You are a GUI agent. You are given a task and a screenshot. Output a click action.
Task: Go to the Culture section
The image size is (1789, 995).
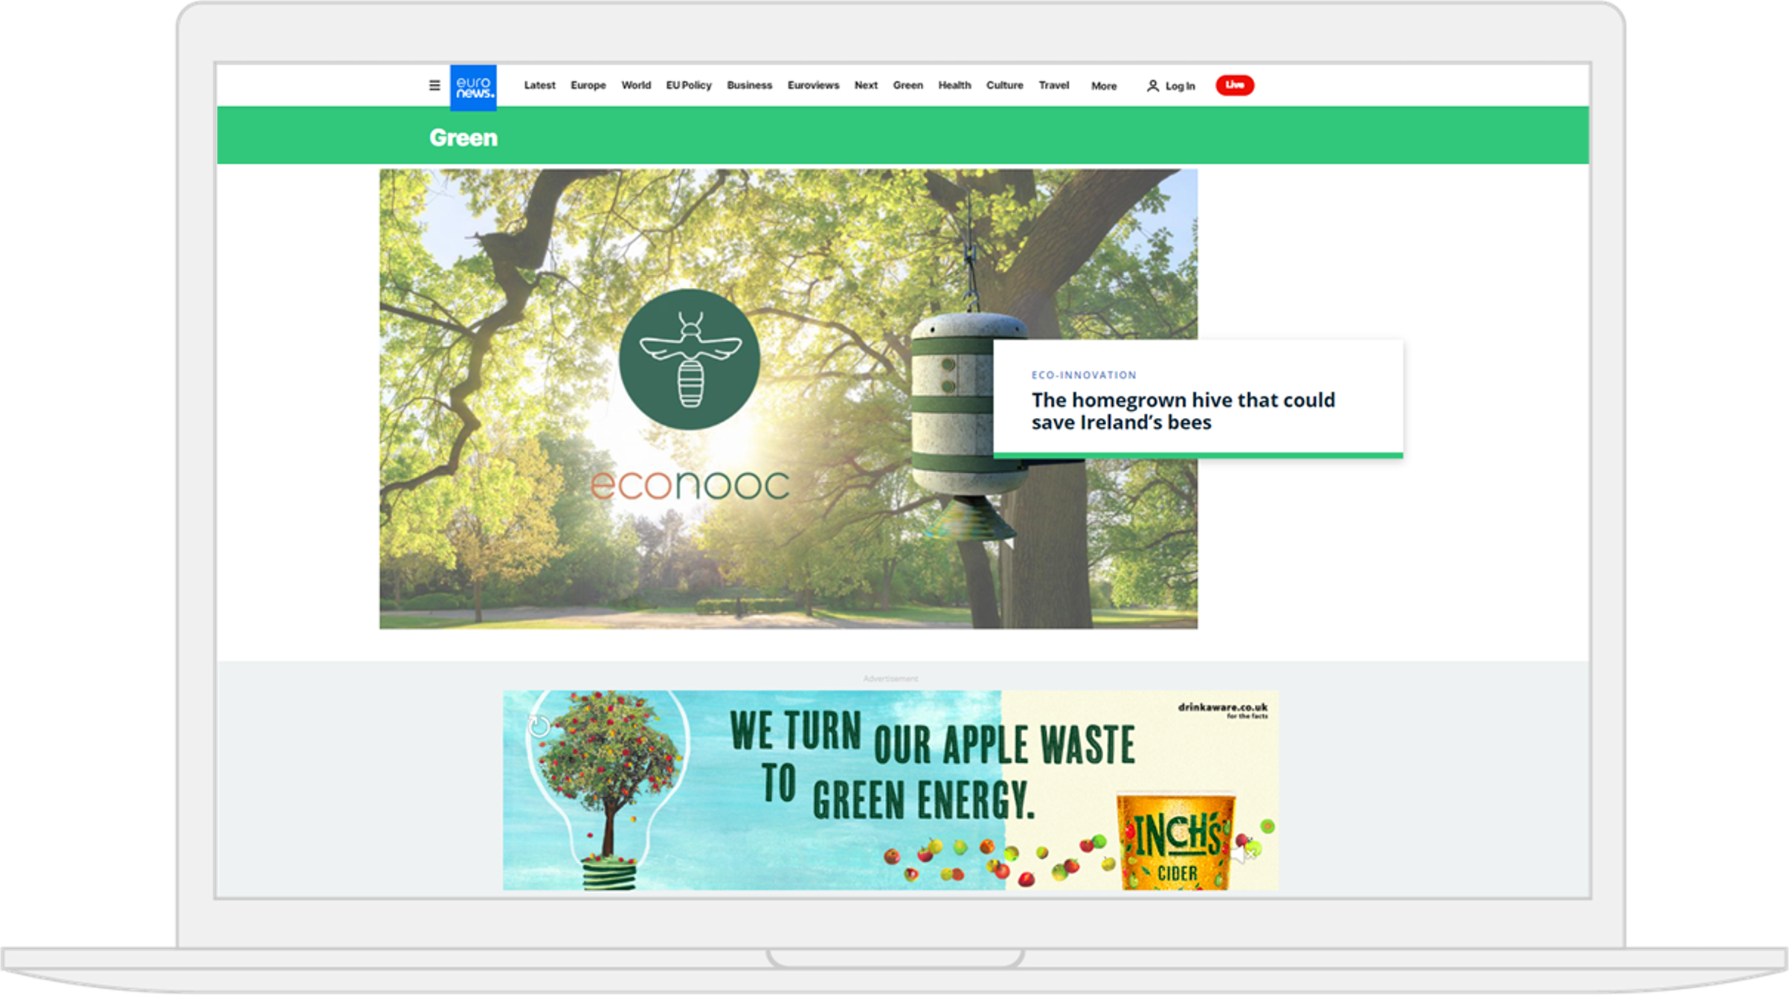(x=1004, y=86)
